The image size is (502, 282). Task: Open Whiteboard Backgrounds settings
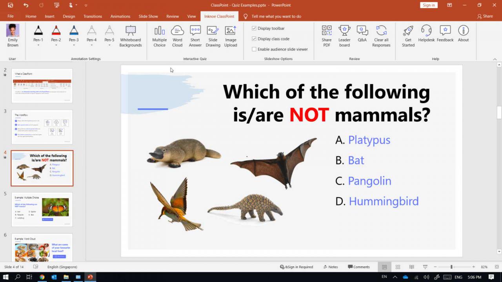[x=131, y=36]
